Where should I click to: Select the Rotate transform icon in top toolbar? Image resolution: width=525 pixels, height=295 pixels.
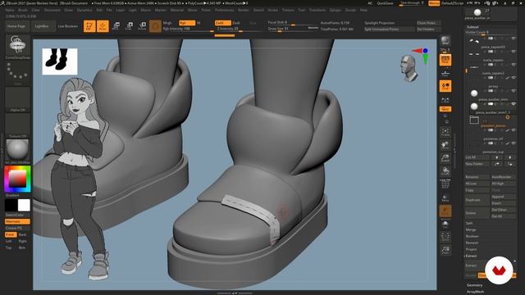[x=142, y=26]
